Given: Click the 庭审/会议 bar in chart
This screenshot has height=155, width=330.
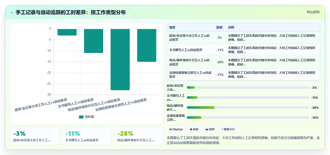Looking at the screenshot, I should point(67,32).
